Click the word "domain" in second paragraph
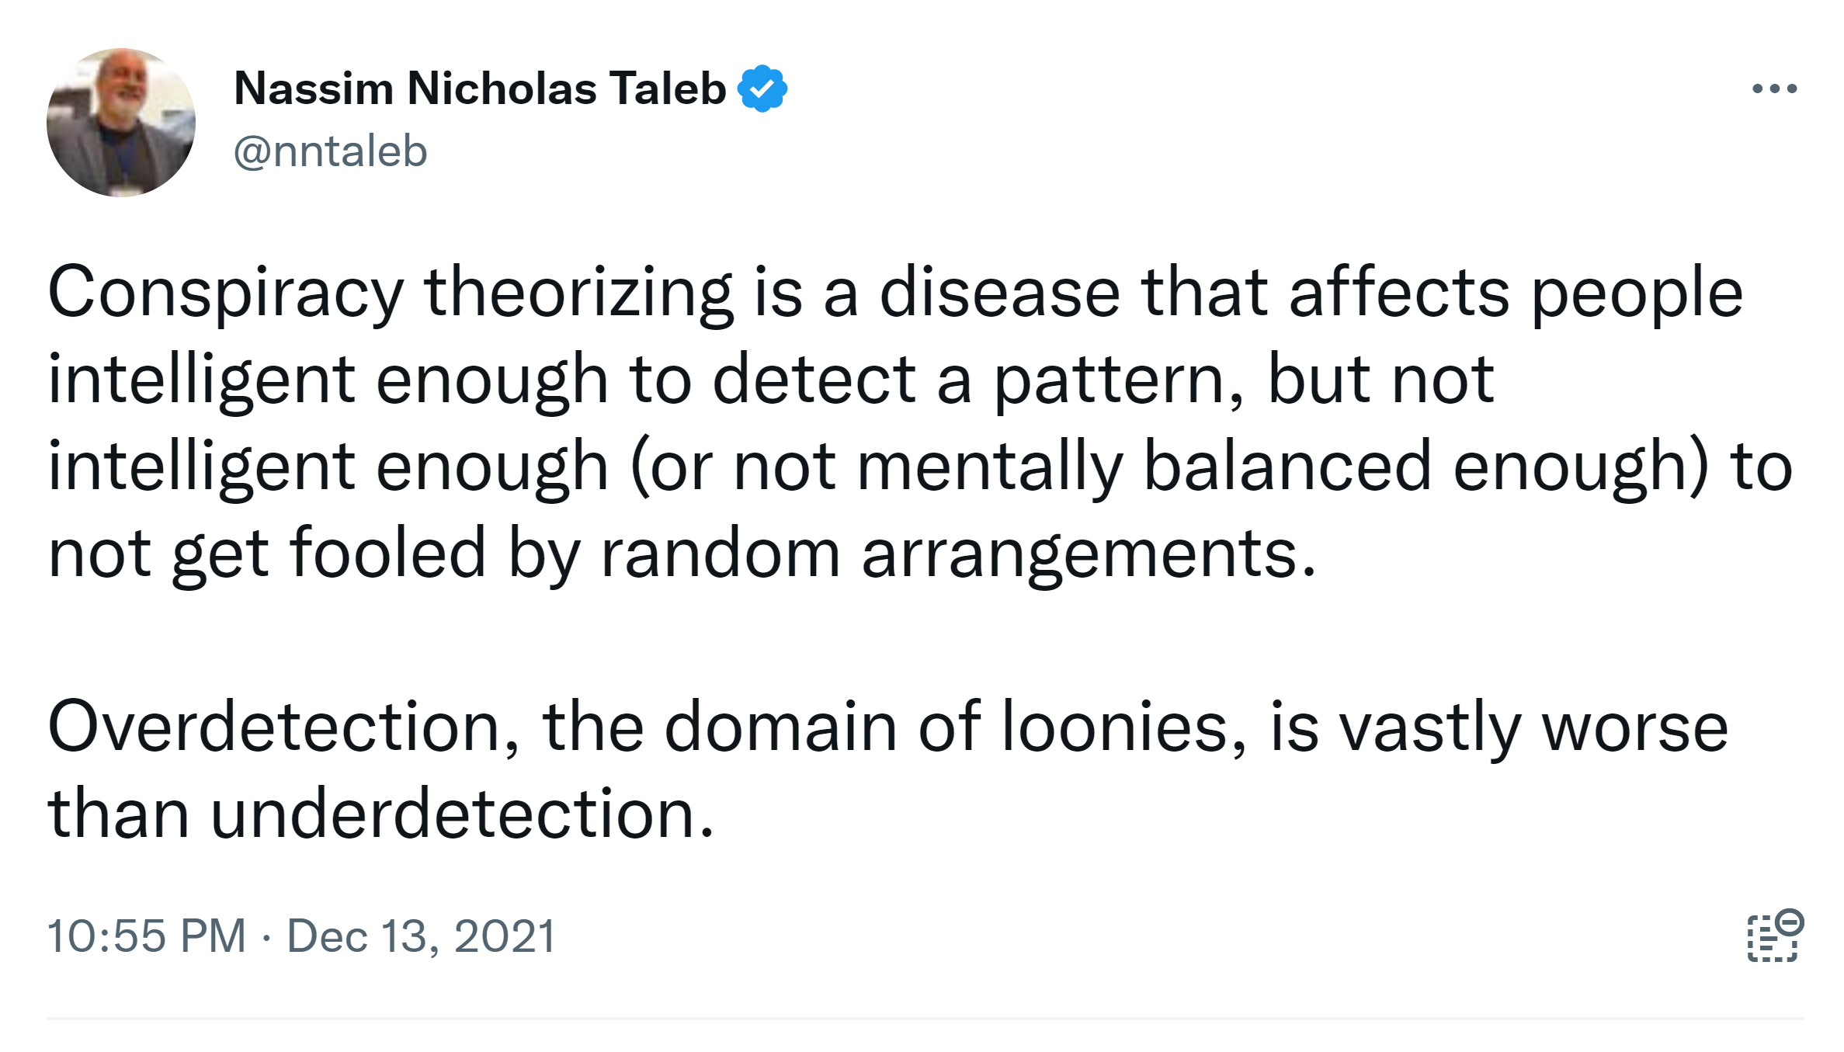This screenshot has height=1052, width=1844. [780, 727]
